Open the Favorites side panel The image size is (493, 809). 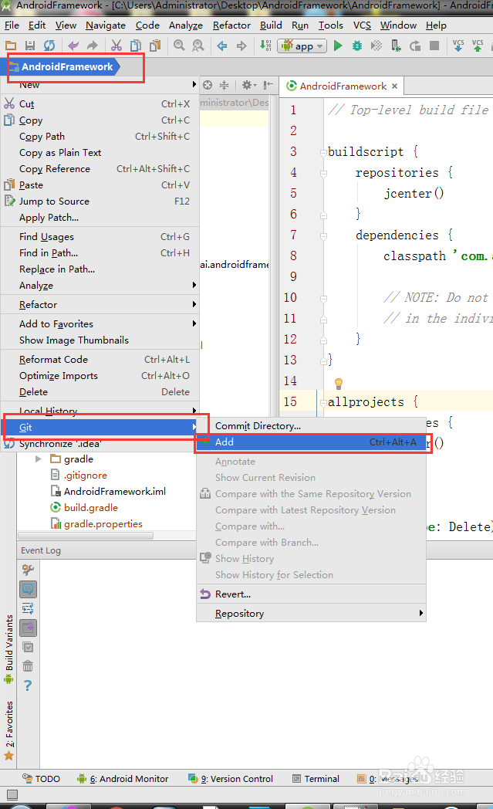pos(8,731)
